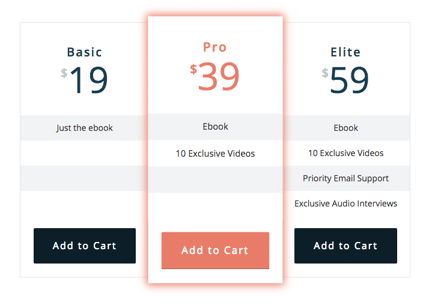Click the 'Just the ebook' feature

tap(85, 128)
